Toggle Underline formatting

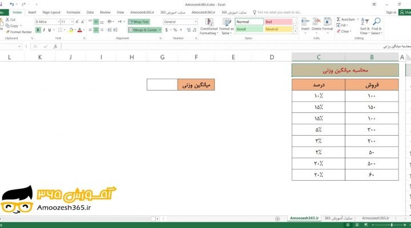click(50, 30)
